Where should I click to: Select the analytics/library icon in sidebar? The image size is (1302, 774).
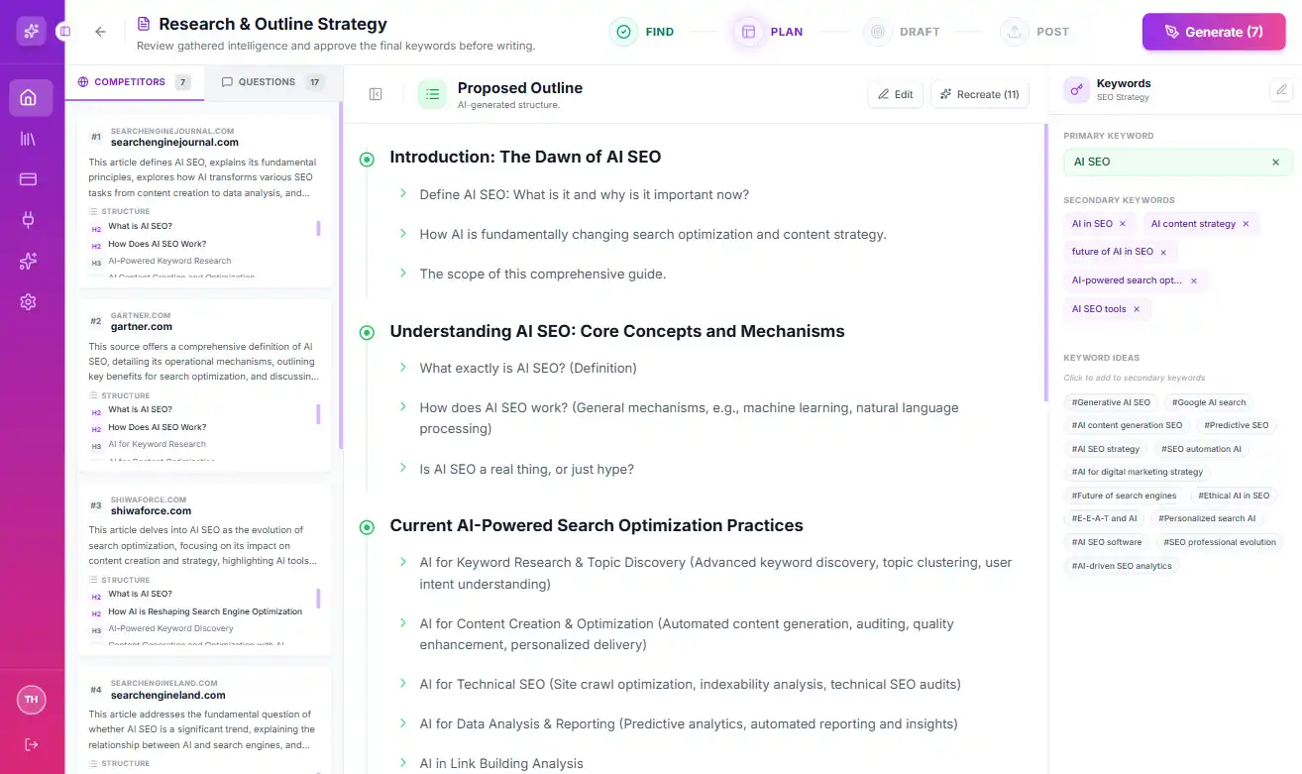point(31,140)
